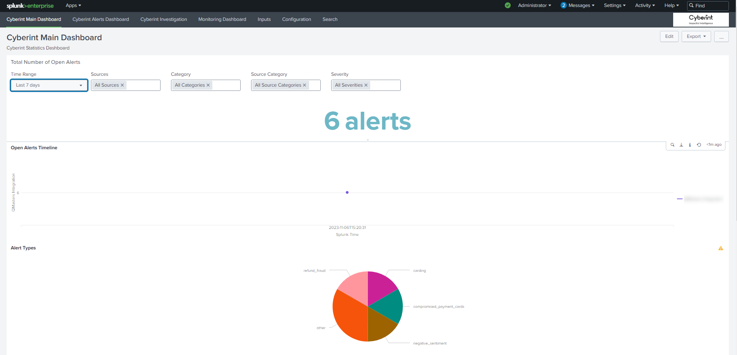Click the green health status check icon

[x=508, y=5]
